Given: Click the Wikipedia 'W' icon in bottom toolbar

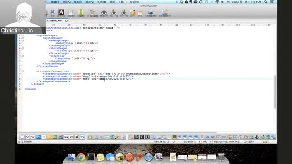Looking at the screenshot, I should 33,137.
